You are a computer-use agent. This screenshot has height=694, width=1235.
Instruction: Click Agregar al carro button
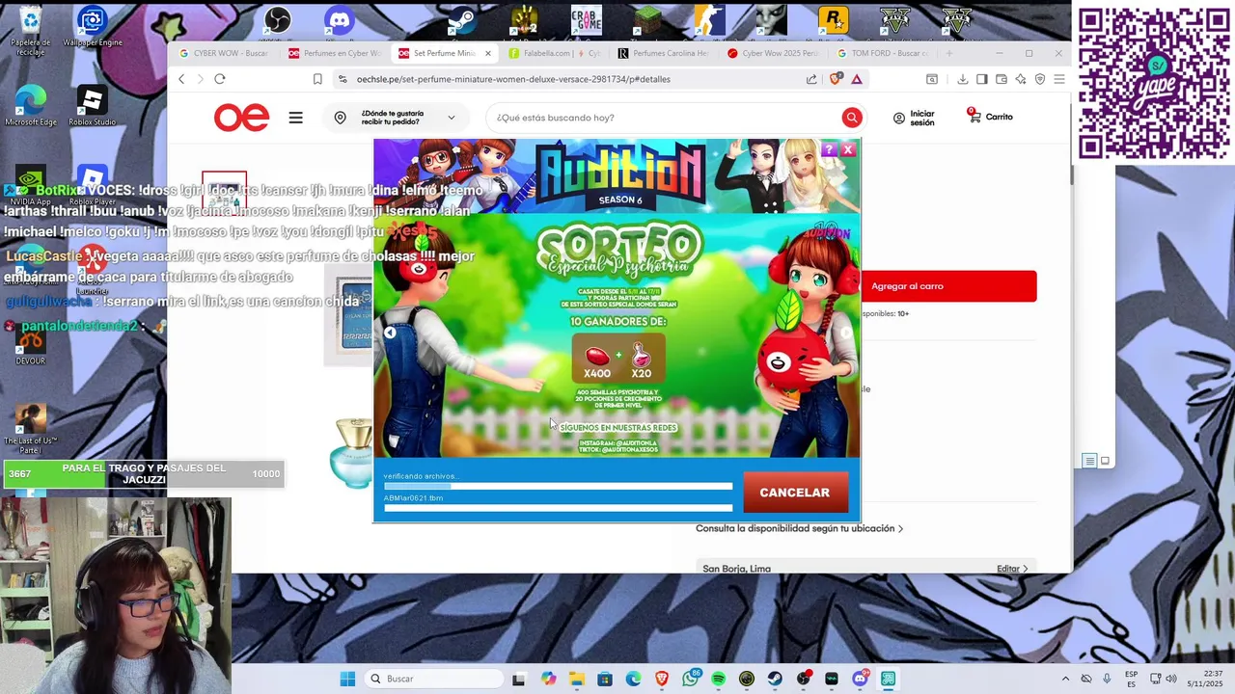948,286
